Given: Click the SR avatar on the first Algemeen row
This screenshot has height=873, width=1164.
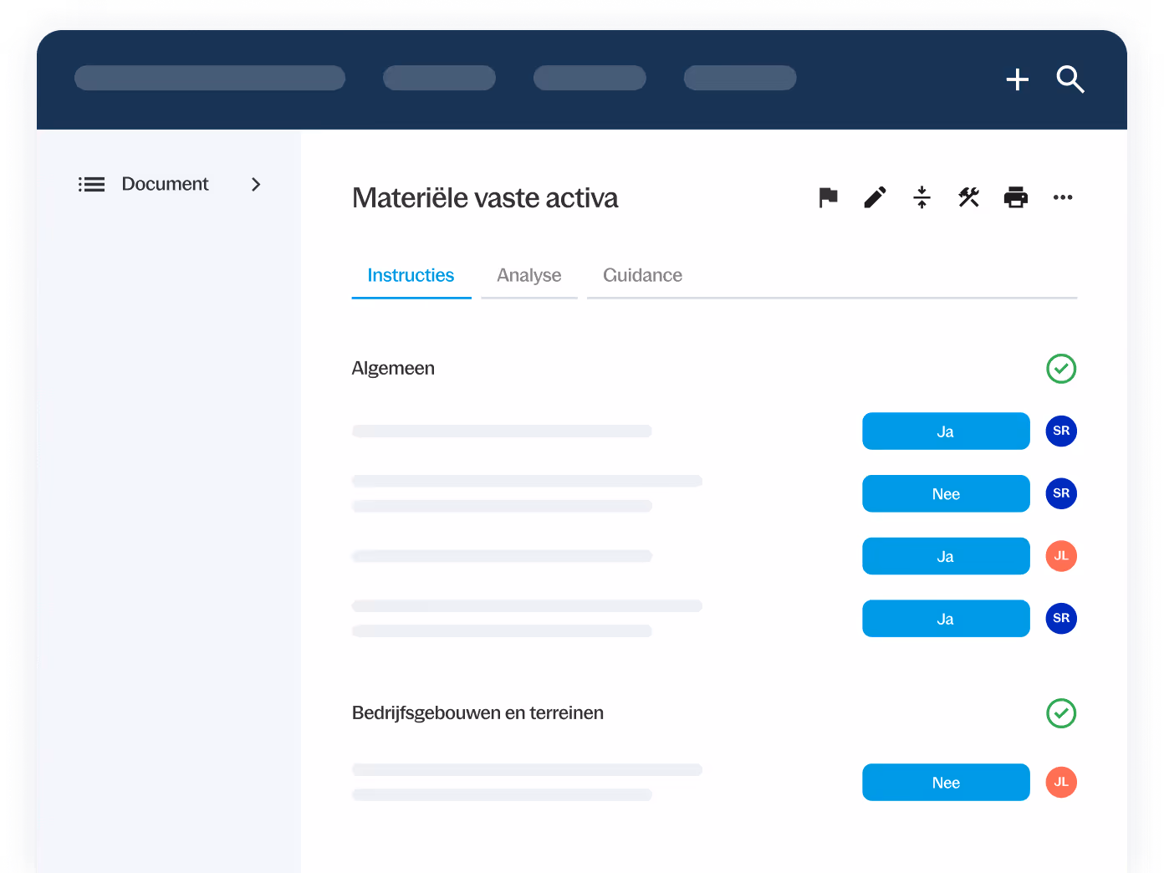Looking at the screenshot, I should click(1061, 431).
